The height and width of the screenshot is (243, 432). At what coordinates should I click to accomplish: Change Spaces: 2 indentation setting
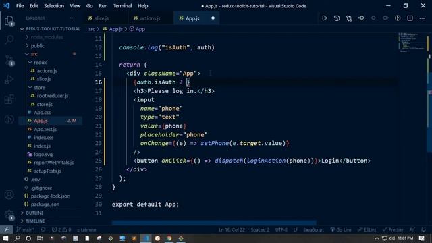(260, 230)
